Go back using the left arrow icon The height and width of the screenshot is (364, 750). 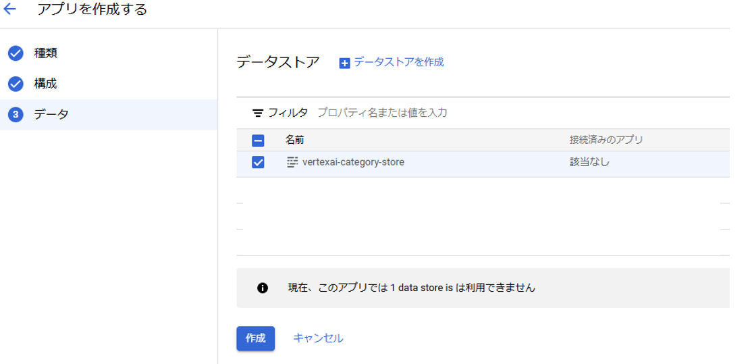pyautogui.click(x=9, y=9)
